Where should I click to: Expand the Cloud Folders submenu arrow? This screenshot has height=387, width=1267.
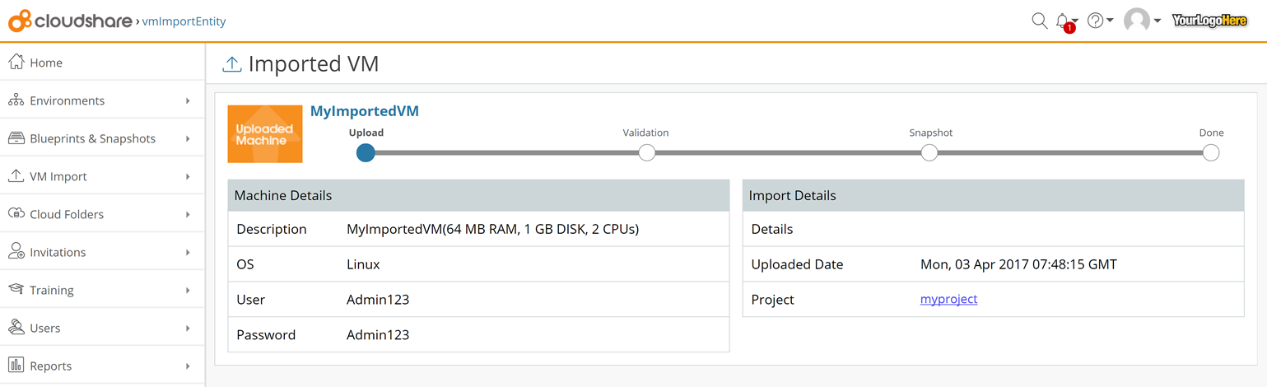tap(188, 214)
